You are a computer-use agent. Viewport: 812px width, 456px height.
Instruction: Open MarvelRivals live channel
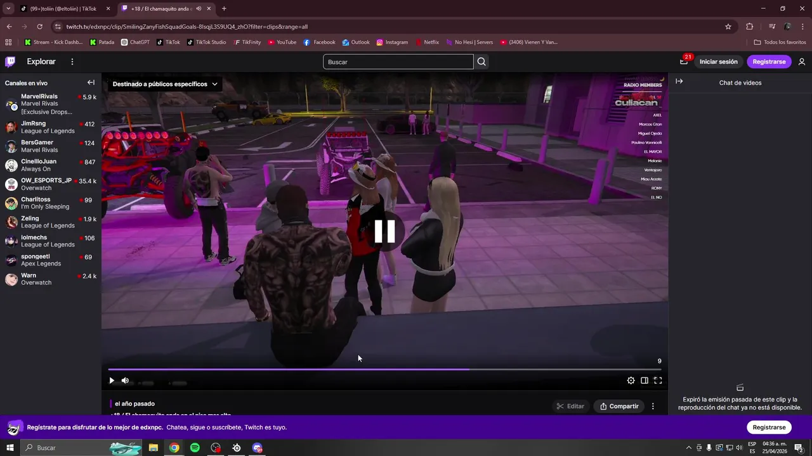[51, 104]
